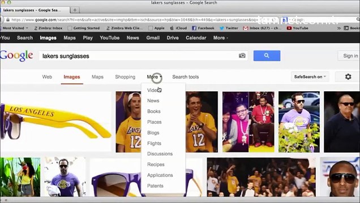This screenshot has height=203, width=360.
Task: Open Maps in the black Google bar
Action: (70, 38)
